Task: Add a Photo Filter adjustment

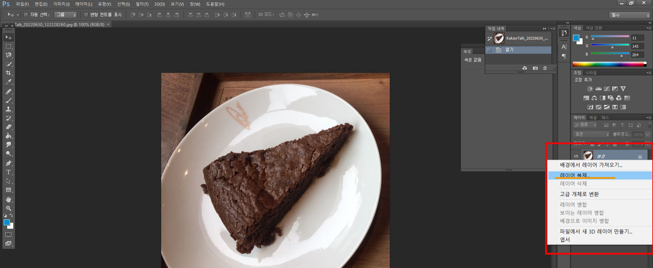Action: (x=610, y=98)
